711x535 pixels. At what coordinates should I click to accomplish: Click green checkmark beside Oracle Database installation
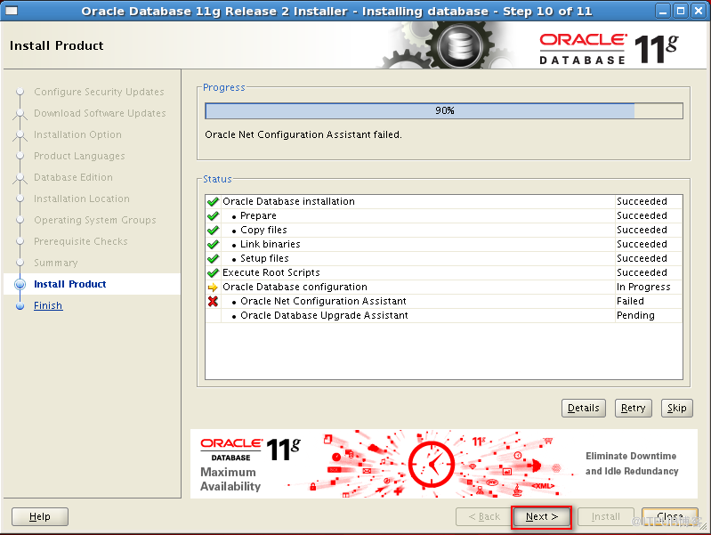(x=213, y=201)
